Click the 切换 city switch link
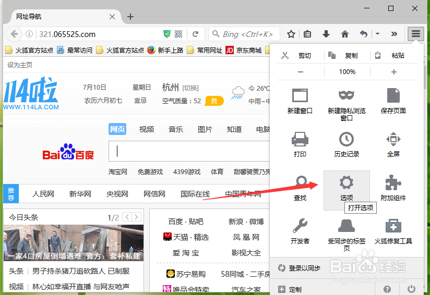 [190, 88]
